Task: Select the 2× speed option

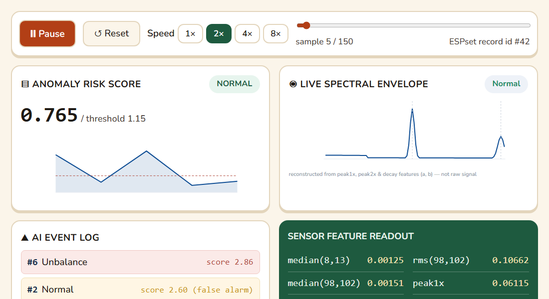Action: pyautogui.click(x=219, y=33)
